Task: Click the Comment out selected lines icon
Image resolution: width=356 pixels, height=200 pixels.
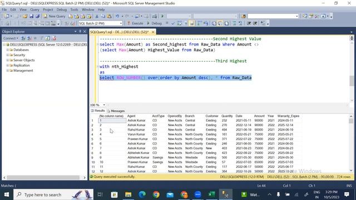Action: tap(234, 23)
